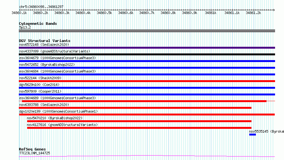Click the 5p13.2 band label
Image resolution: width=284 pixels, height=160 pixels.
[25, 27]
